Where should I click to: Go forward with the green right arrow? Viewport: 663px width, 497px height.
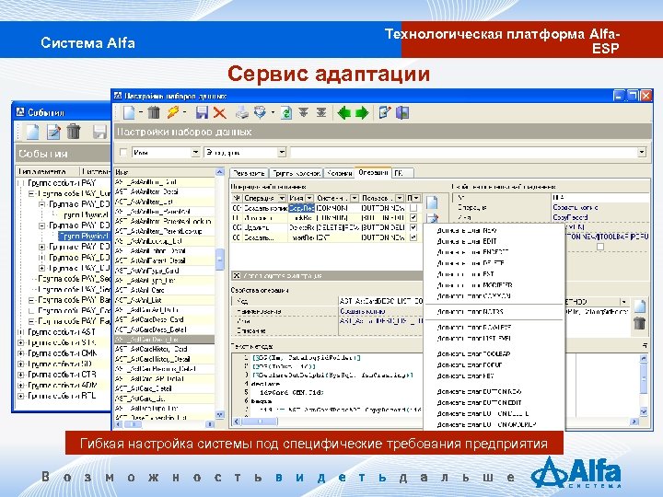point(362,113)
